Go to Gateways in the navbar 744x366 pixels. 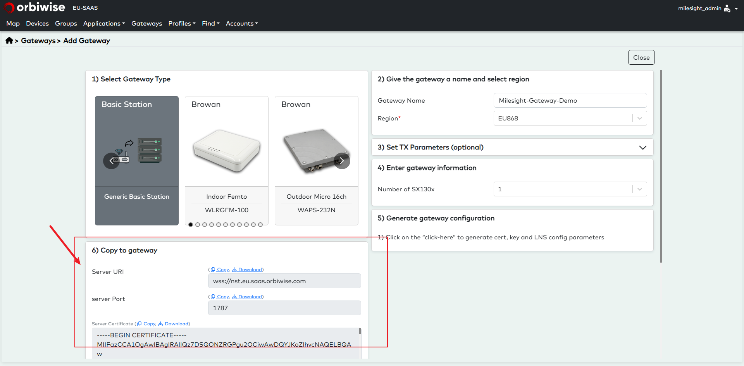(x=146, y=24)
